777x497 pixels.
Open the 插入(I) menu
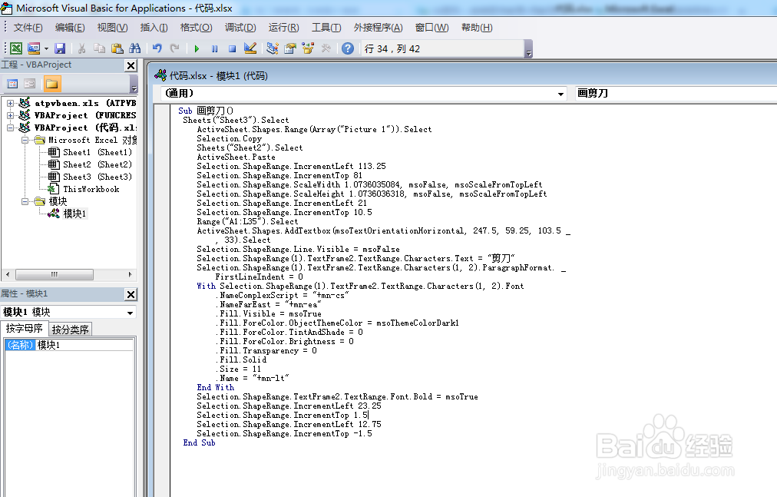pyautogui.click(x=154, y=28)
